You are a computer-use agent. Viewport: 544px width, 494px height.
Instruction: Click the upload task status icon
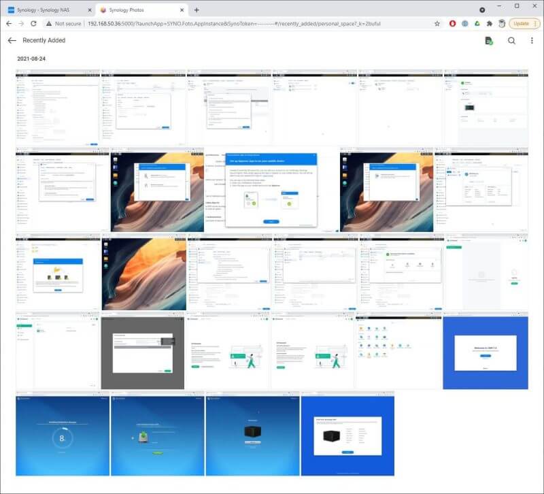click(x=488, y=41)
